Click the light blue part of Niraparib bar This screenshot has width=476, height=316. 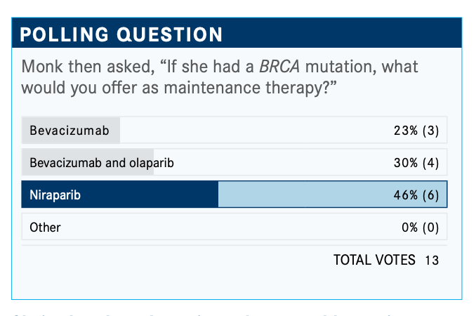point(332,195)
